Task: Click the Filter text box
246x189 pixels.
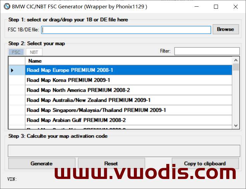Action: tap(207, 51)
